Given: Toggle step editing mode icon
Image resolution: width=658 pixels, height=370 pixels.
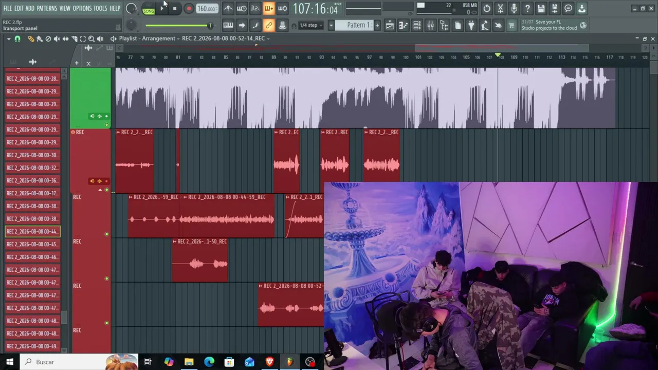Looking at the screenshot, I should coord(255,25).
